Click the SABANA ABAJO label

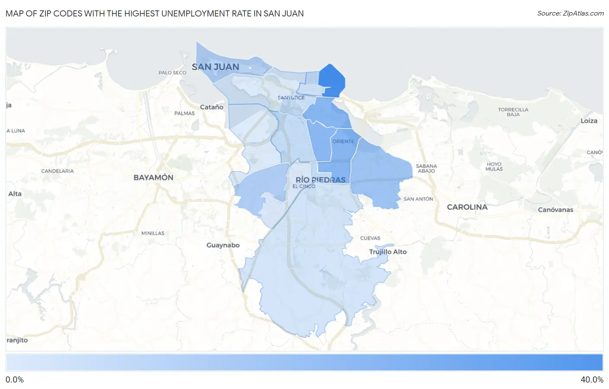pyautogui.click(x=426, y=168)
